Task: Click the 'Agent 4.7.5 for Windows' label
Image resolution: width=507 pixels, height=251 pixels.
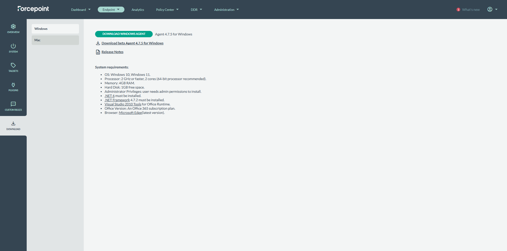Action: [174, 34]
